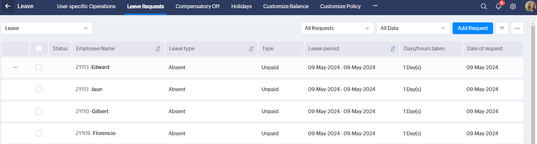Screen dimensions: 537x144
Task: Sort by Leave period column icon
Action: click(393, 49)
